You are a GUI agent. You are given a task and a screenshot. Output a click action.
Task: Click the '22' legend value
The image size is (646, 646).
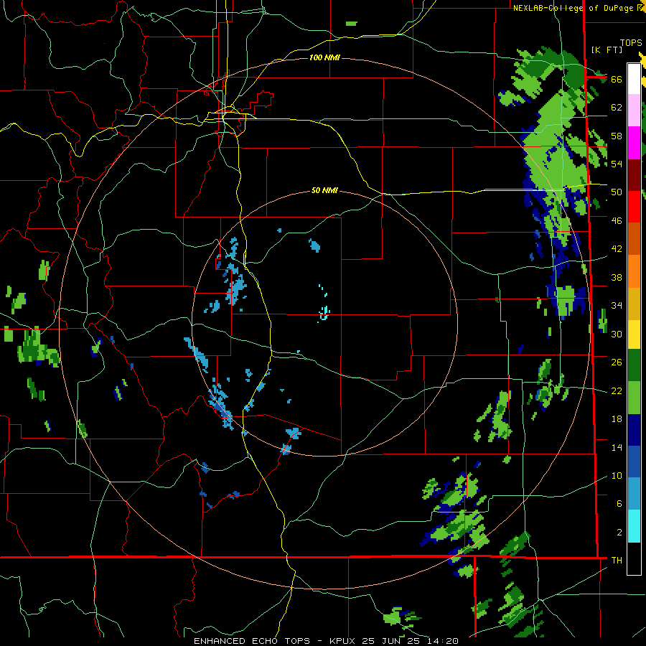(x=617, y=391)
